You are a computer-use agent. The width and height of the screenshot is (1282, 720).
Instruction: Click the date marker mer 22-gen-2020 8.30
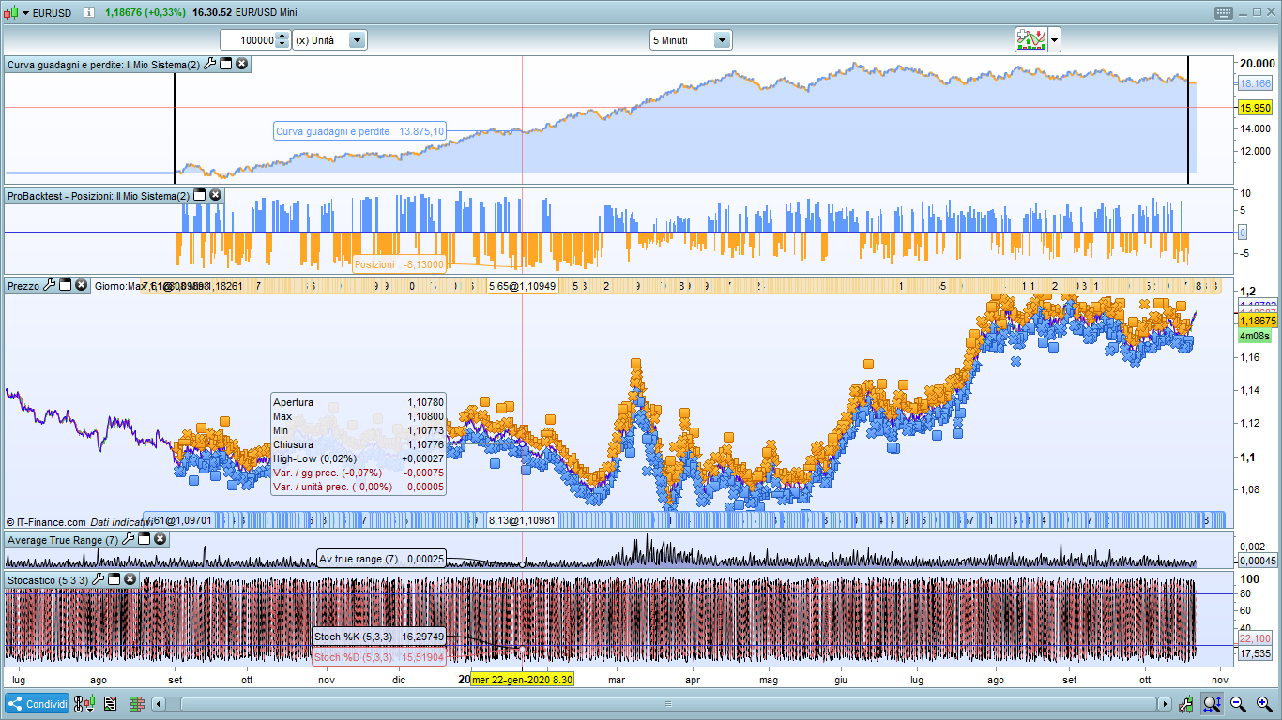pos(522,679)
